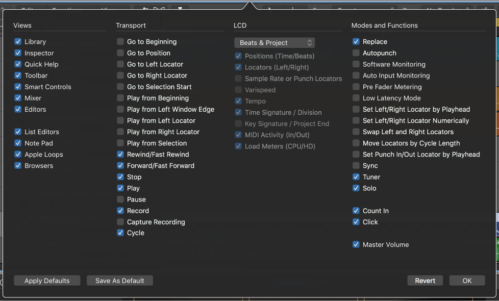This screenshot has height=301, width=499.
Task: Click the Apply Defaults button
Action: pos(46,280)
